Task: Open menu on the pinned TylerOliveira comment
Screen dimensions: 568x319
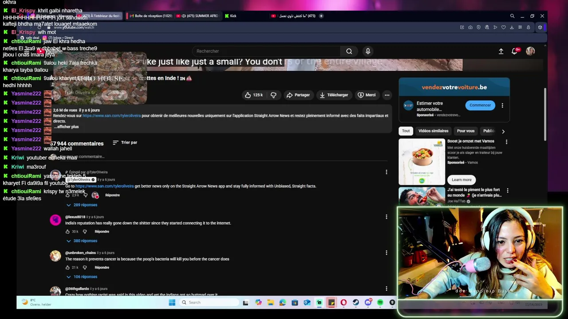Action: coord(386,172)
